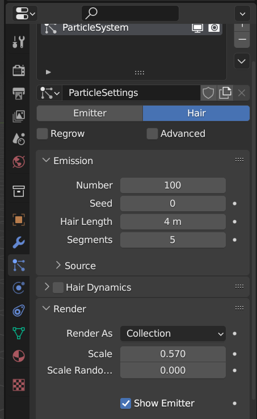Animate Show Emitter property dot

click(234, 404)
